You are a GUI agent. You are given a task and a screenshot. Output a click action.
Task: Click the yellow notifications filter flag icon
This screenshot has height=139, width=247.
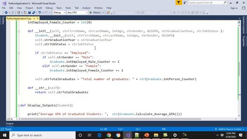[x=179, y=3]
